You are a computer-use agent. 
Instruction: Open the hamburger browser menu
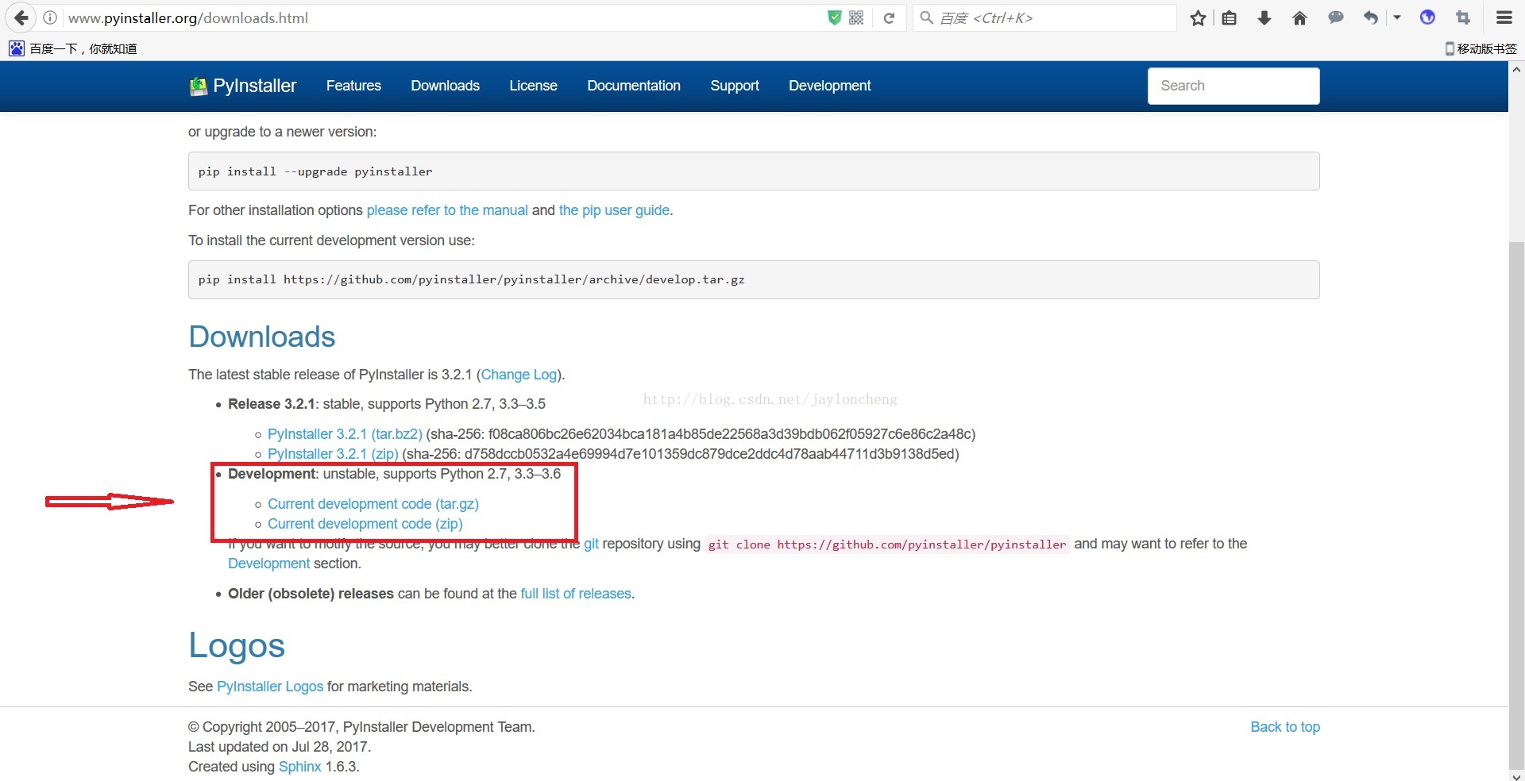1504,17
